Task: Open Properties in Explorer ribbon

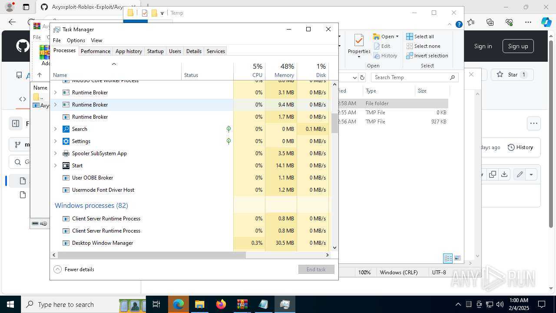Action: pos(359,46)
